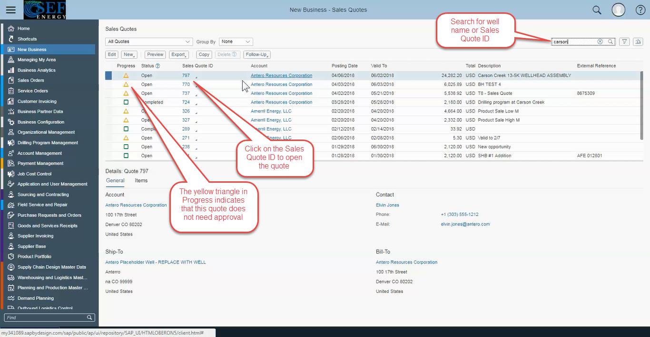This screenshot has width=650, height=337.
Task: Run search with field magnifier icon
Action: [x=610, y=42]
